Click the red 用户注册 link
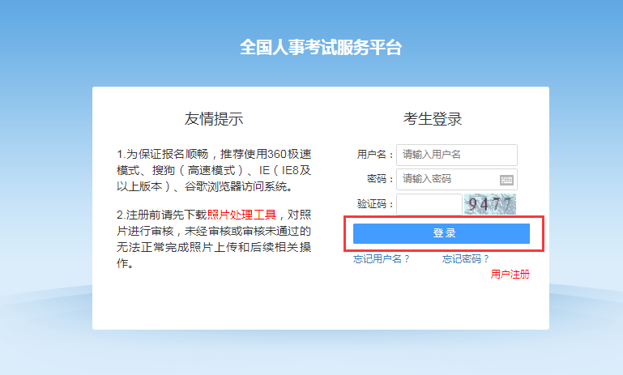 510,274
